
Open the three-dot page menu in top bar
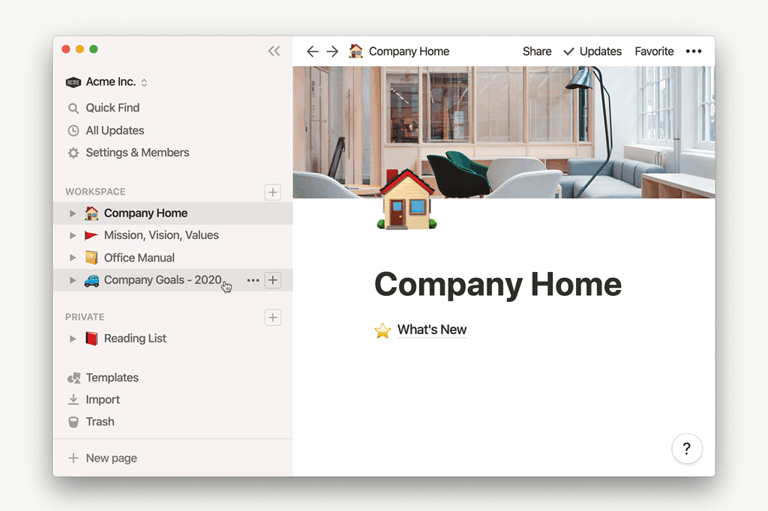(x=694, y=52)
